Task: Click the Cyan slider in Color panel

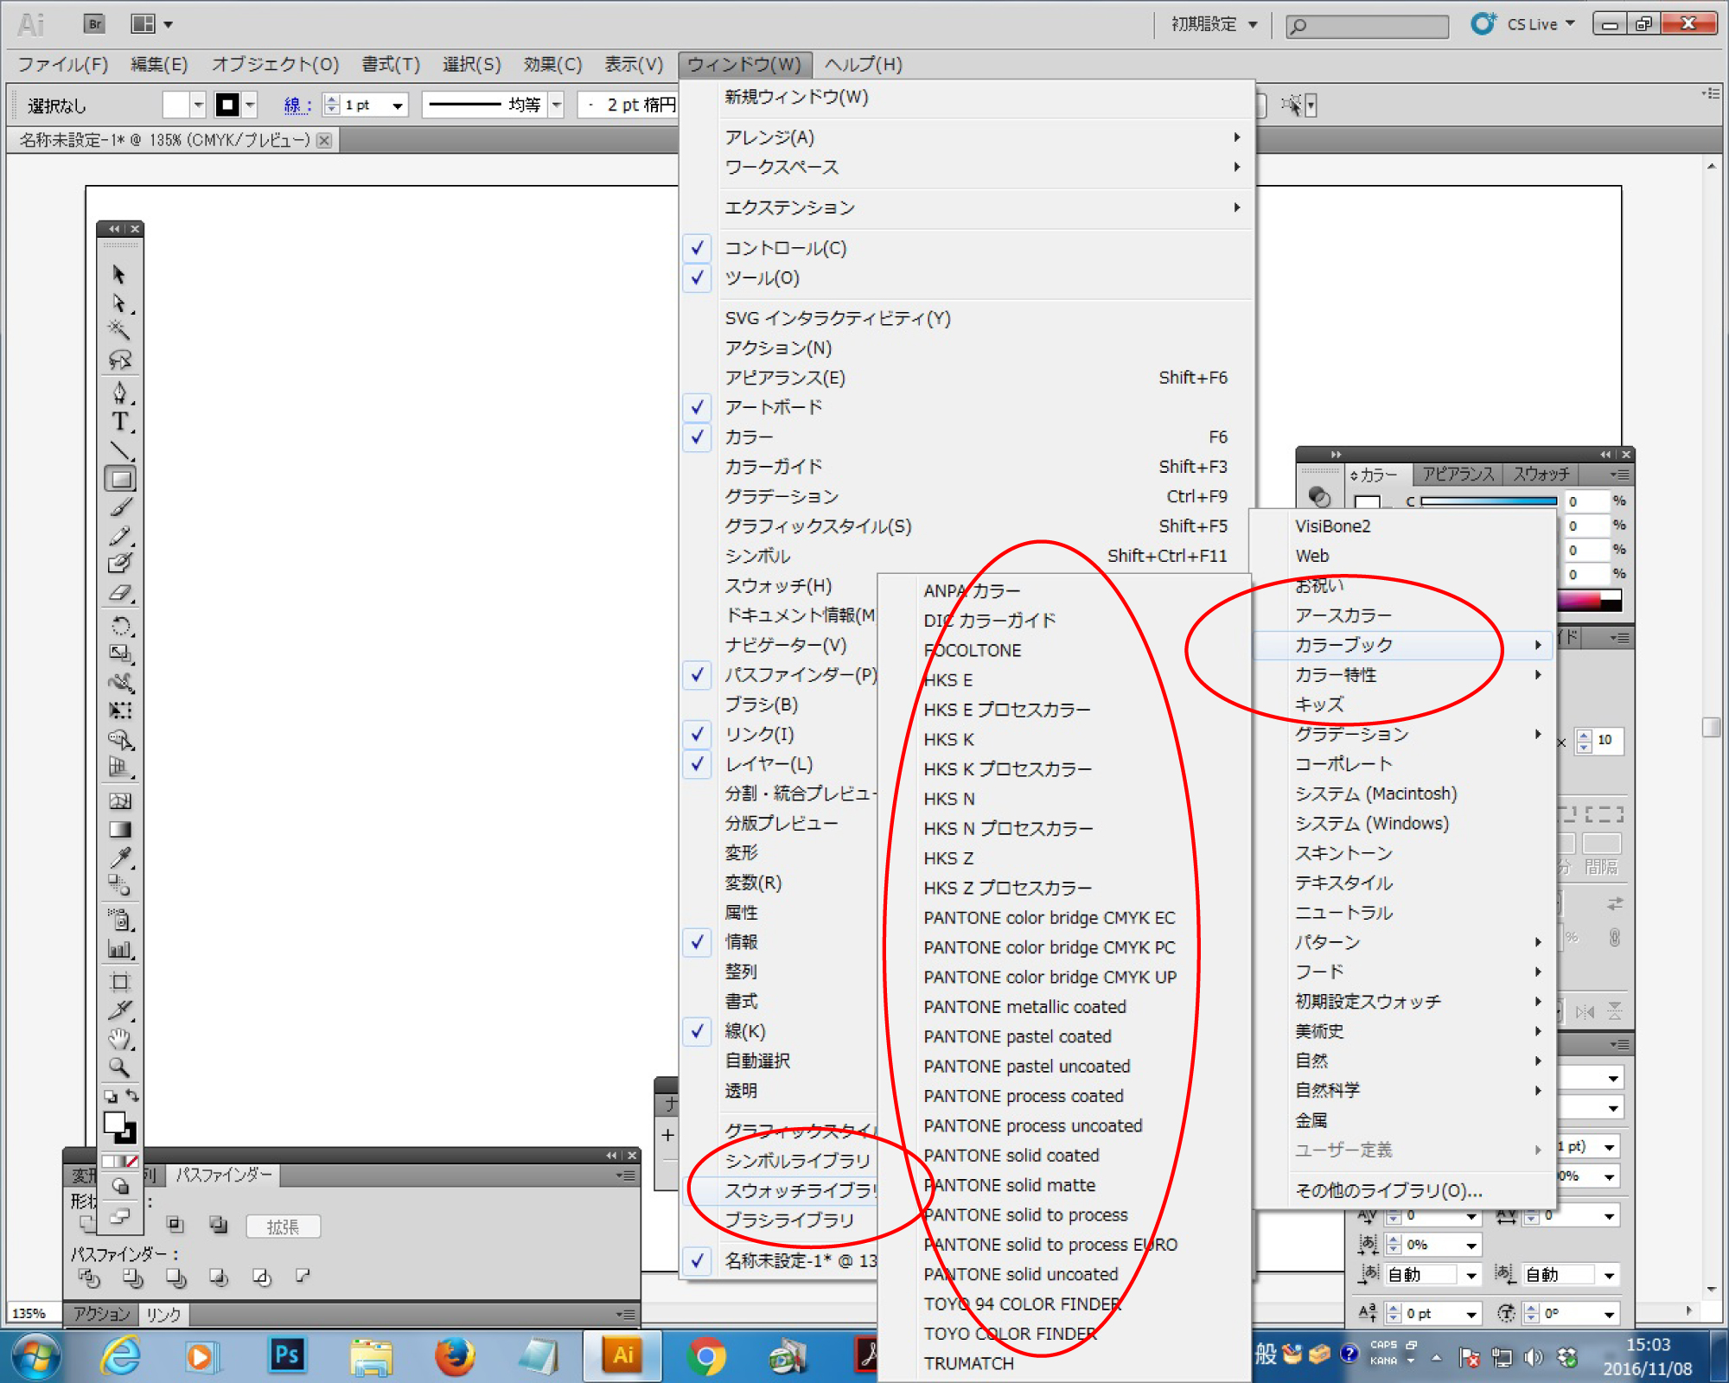Action: [x=1488, y=501]
